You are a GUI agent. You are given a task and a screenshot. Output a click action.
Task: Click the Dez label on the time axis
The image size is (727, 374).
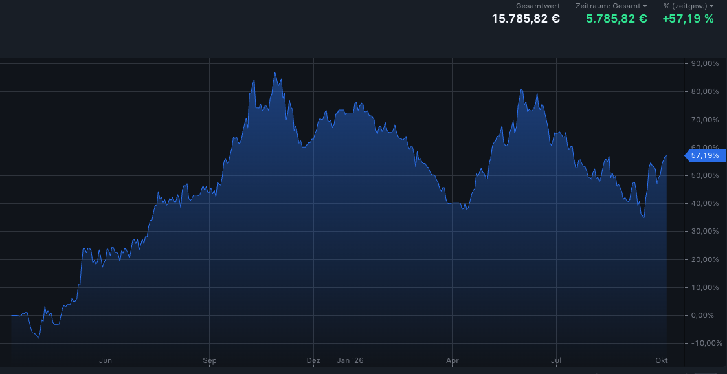click(x=313, y=360)
